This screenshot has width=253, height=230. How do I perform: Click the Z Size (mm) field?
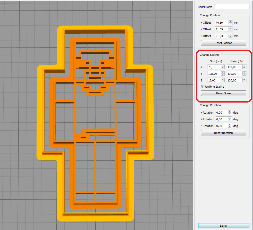214,80
